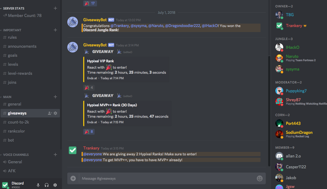The image size is (327, 189).
Task: Create invite for giveaways channel
Action: click(50, 113)
